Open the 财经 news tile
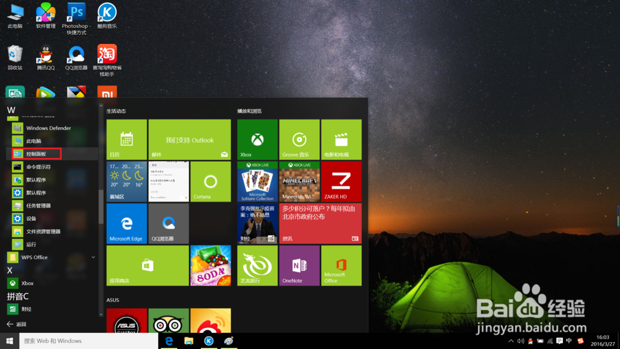Image resolution: width=620 pixels, height=349 pixels. tap(257, 223)
